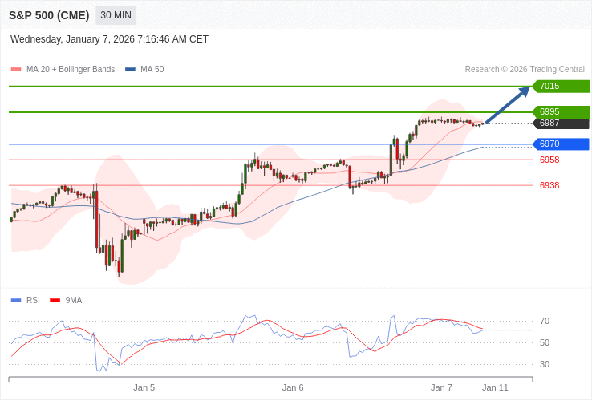Click the 6958 red support label
The image size is (592, 401).
[x=549, y=160]
